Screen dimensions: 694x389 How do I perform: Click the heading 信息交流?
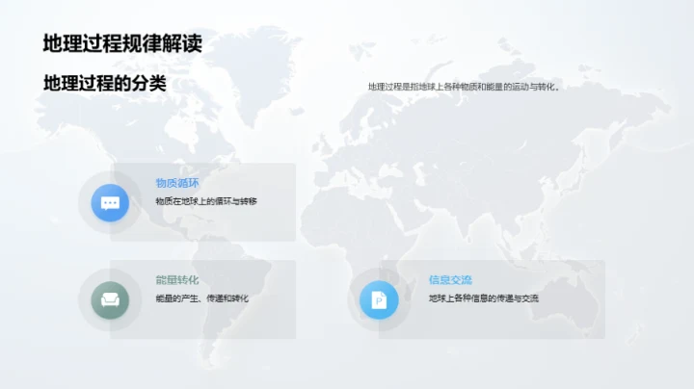450,280
